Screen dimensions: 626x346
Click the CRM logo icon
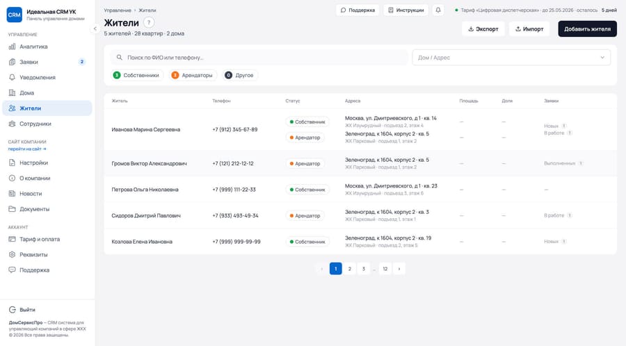15,15
